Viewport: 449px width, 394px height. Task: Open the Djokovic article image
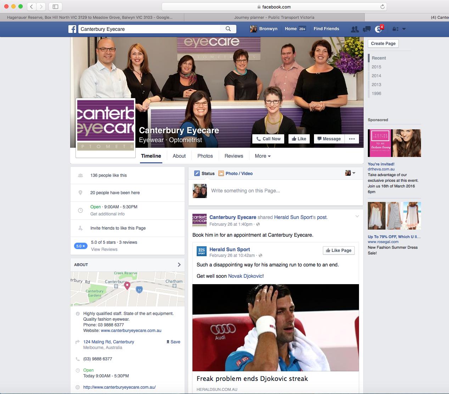(275, 328)
